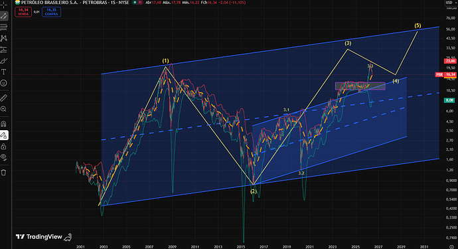Click the blue 16,35 COMPRA buy button
458x249 pixels.
coord(51,12)
